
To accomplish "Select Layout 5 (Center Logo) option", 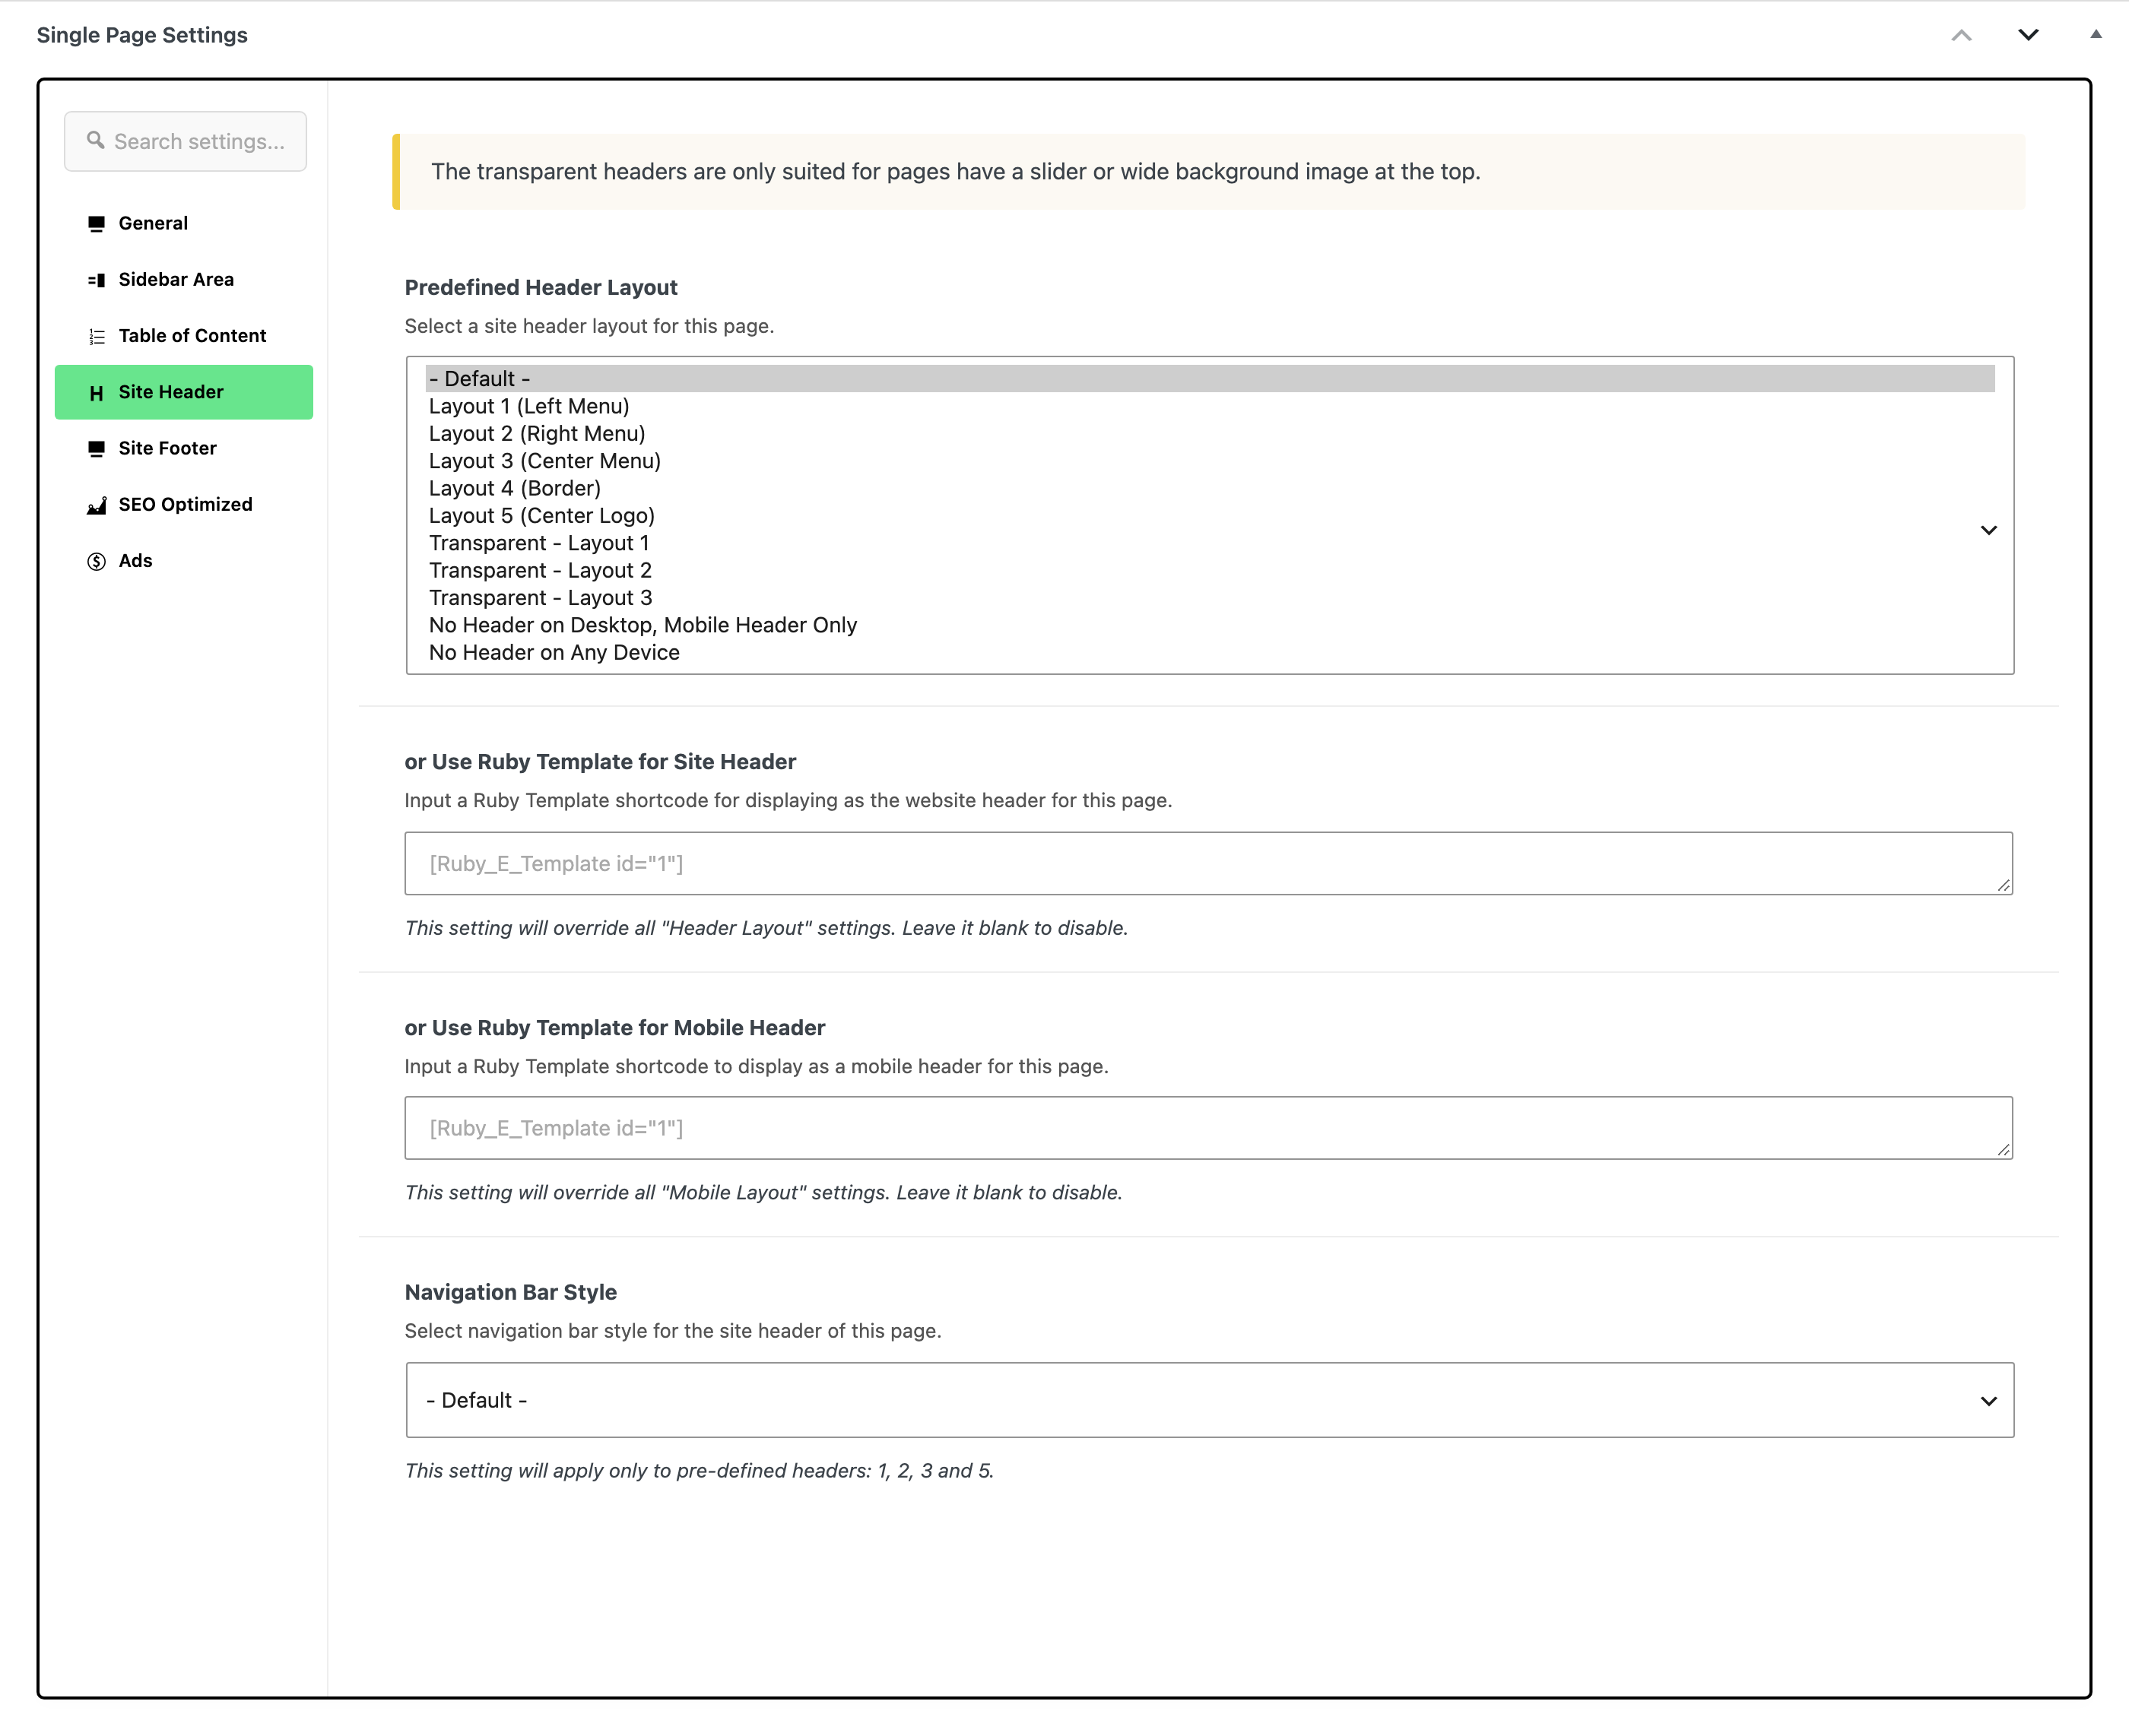I will (1210, 516).
